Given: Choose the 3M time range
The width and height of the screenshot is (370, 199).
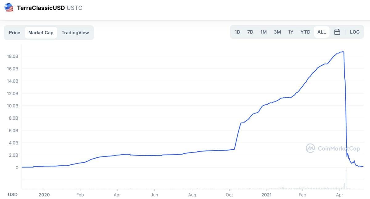Looking at the screenshot, I should tap(277, 32).
